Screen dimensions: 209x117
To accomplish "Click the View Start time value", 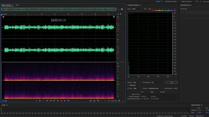I will [x=199, y=113].
